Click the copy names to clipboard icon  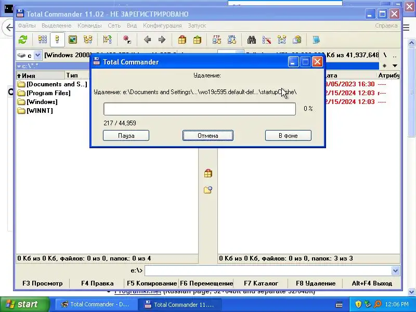click(x=297, y=40)
